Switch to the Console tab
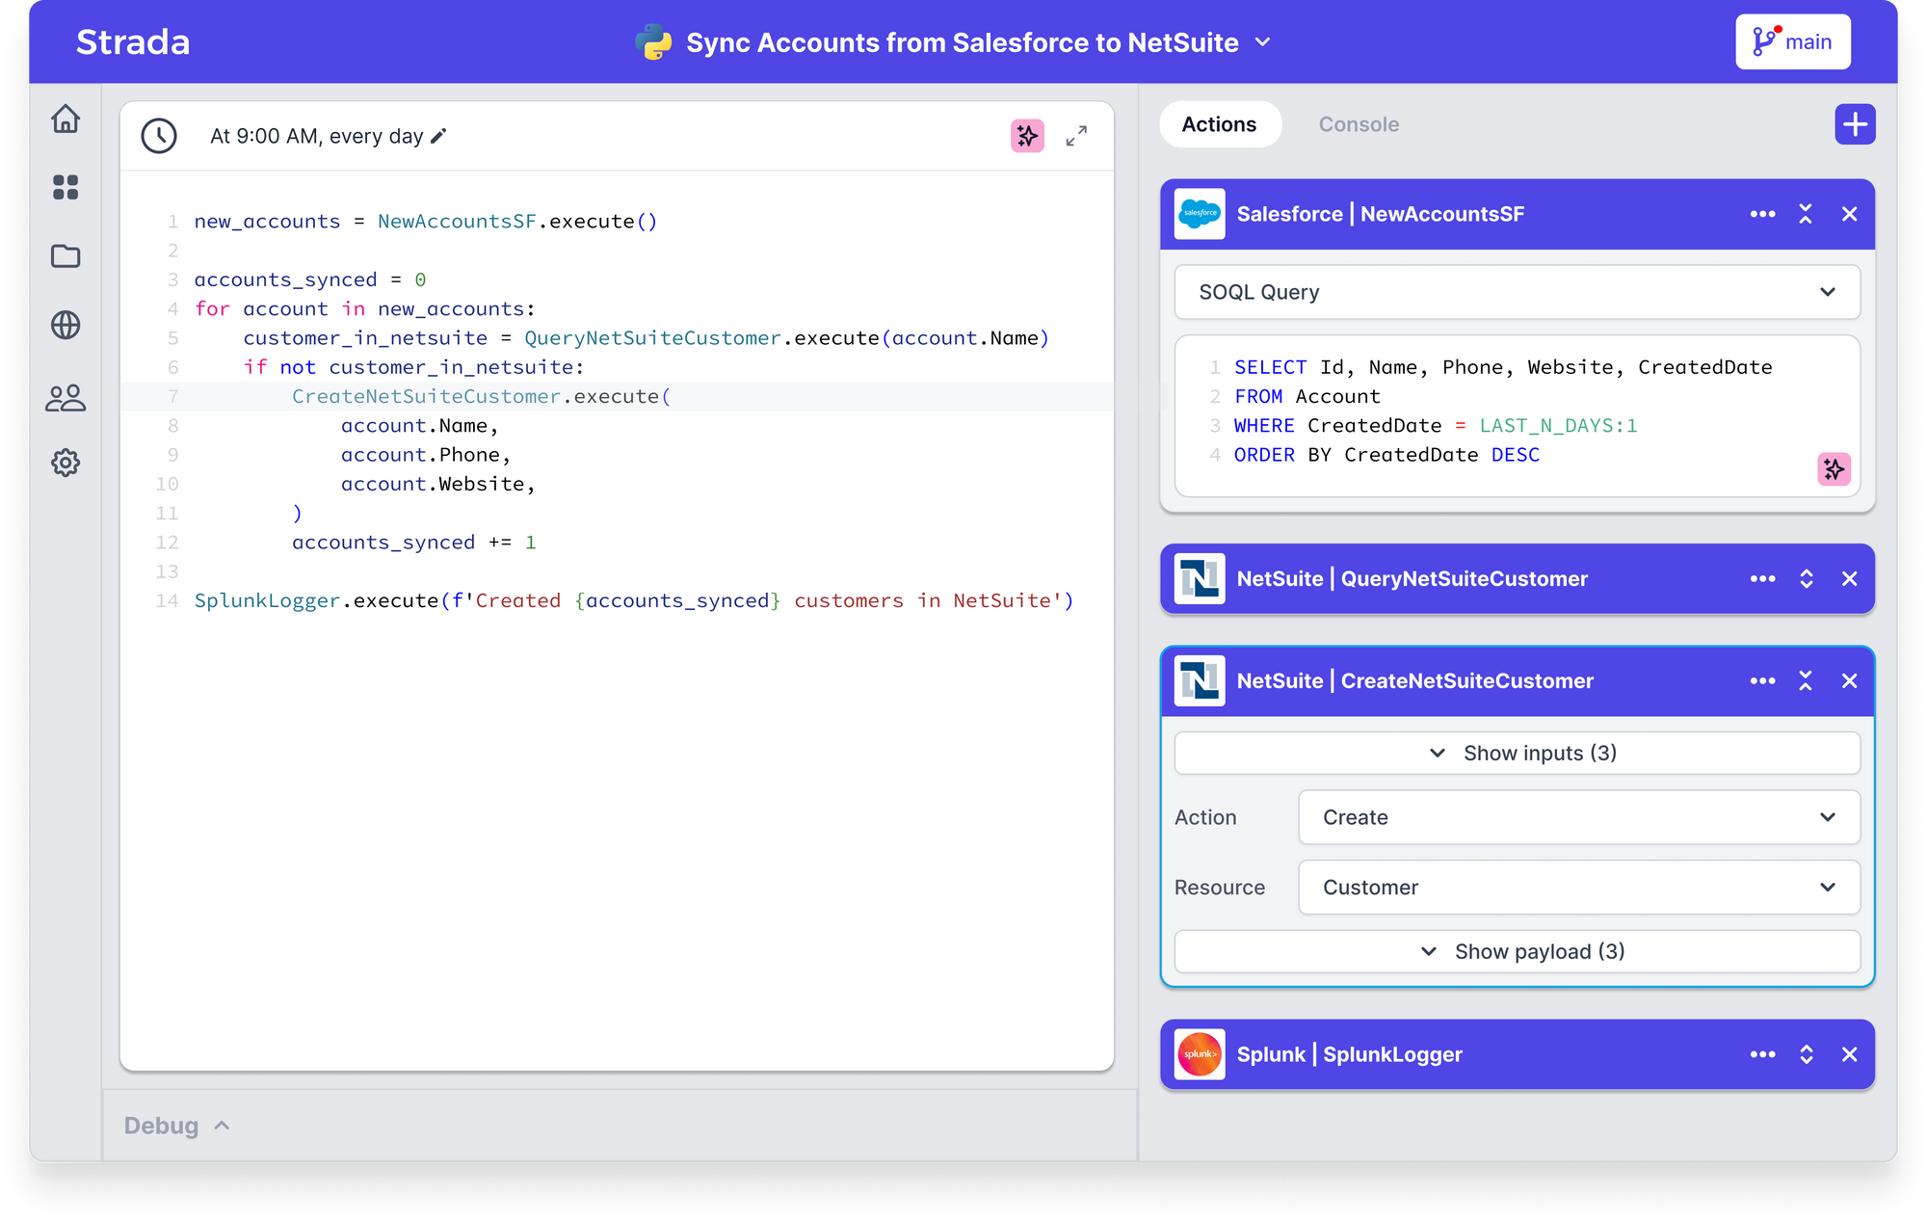This screenshot has height=1221, width=1927. [x=1359, y=124]
